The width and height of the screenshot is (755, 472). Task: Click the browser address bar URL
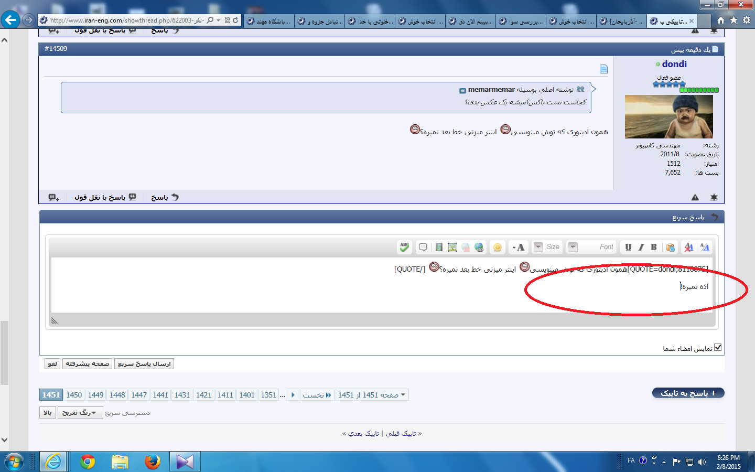[x=126, y=20]
